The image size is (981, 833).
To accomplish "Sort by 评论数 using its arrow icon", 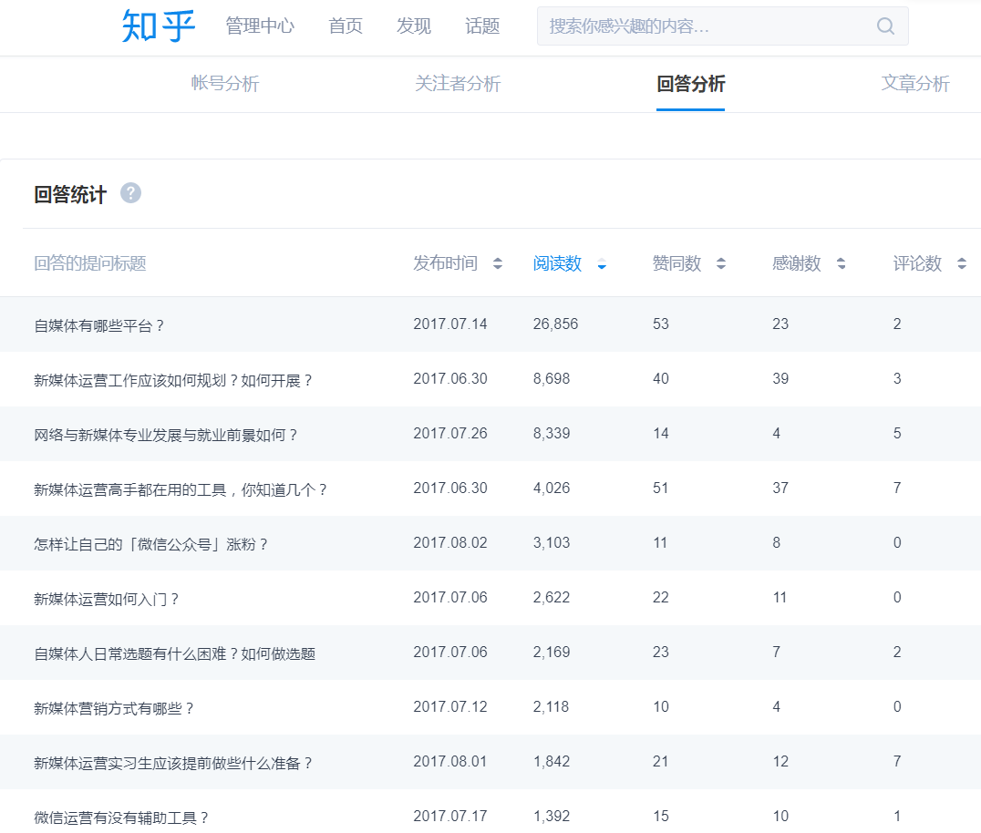I will (x=962, y=263).
